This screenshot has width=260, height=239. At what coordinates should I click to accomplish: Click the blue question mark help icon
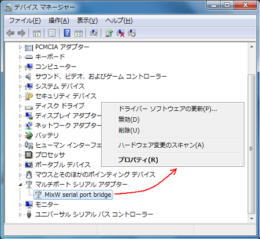click(x=67, y=33)
